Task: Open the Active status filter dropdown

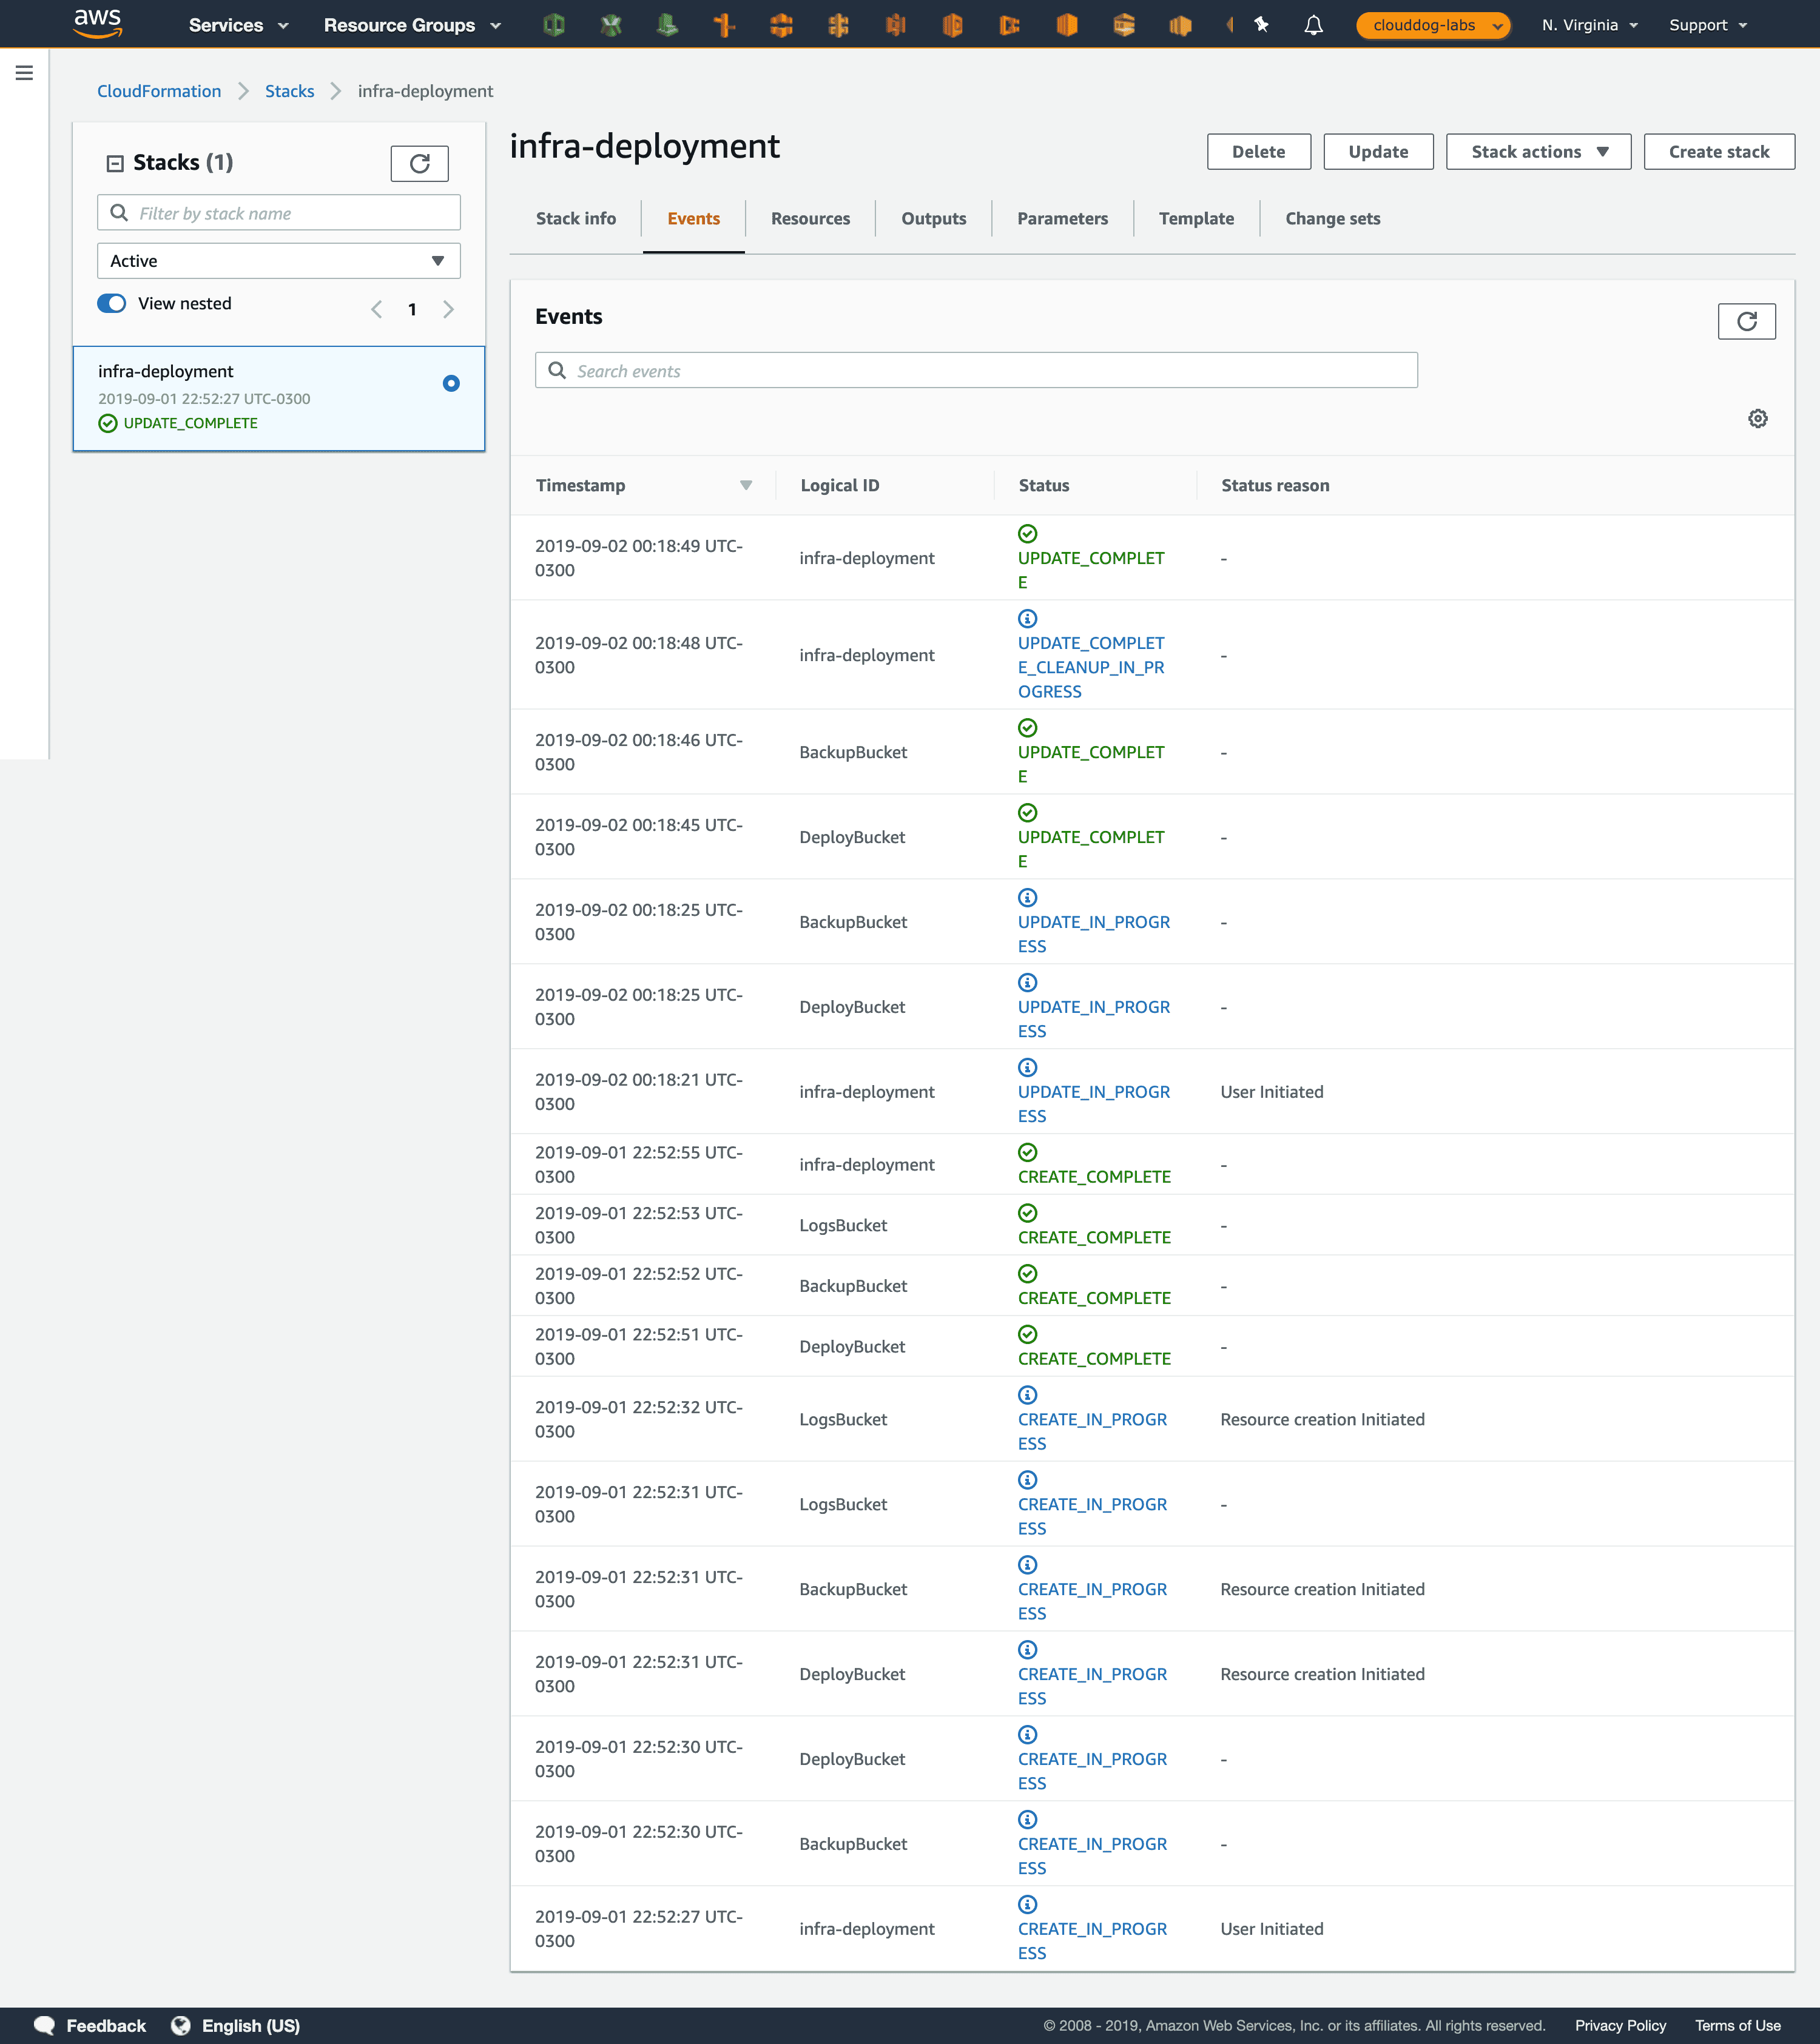Action: point(278,261)
